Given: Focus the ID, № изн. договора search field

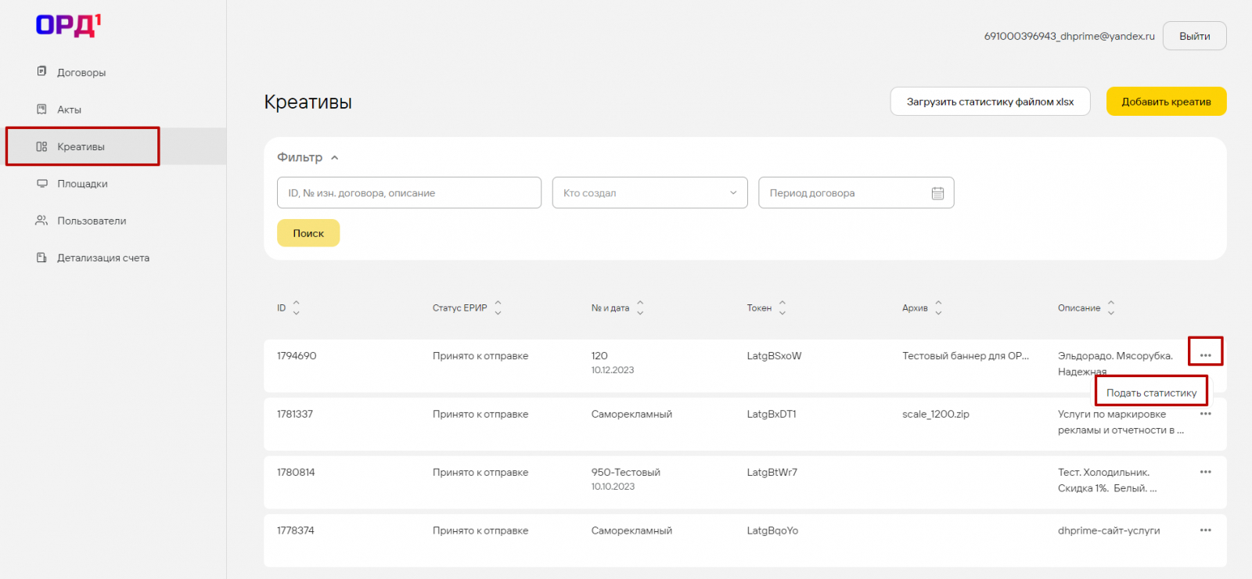Looking at the screenshot, I should pyautogui.click(x=408, y=193).
